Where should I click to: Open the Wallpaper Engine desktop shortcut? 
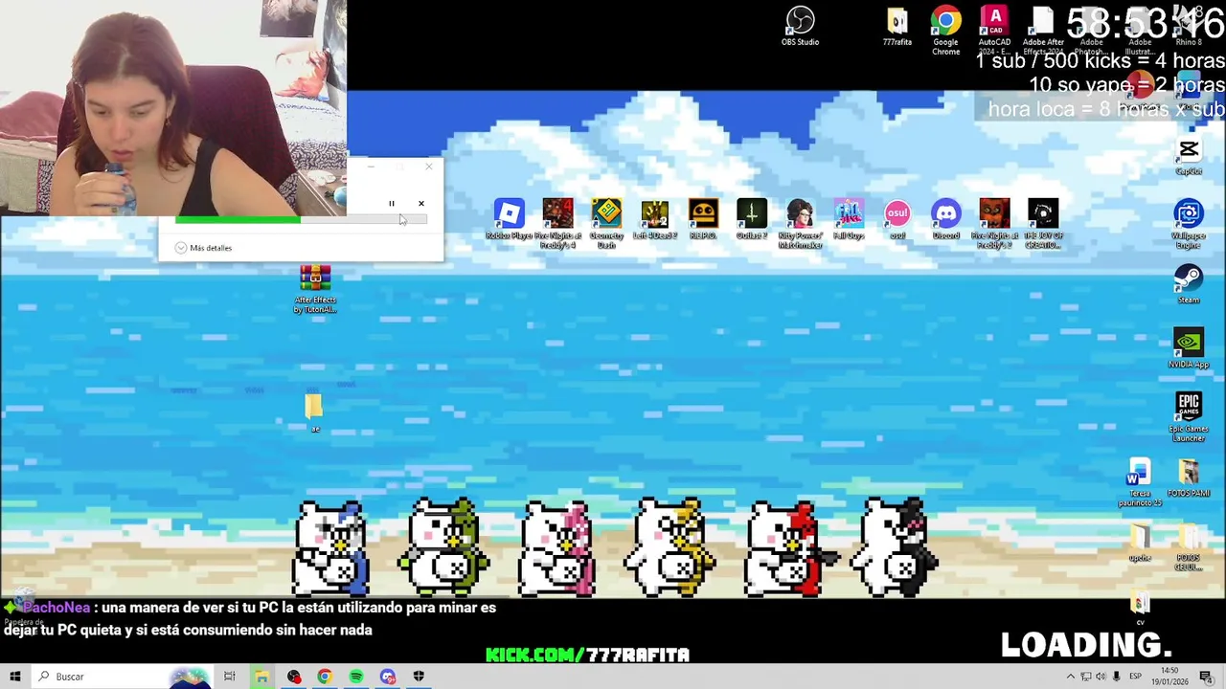pos(1189,223)
